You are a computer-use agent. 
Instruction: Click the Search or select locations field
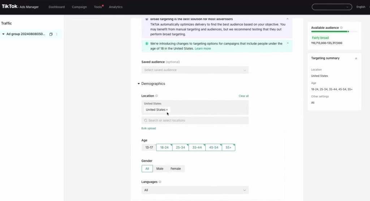(x=195, y=121)
